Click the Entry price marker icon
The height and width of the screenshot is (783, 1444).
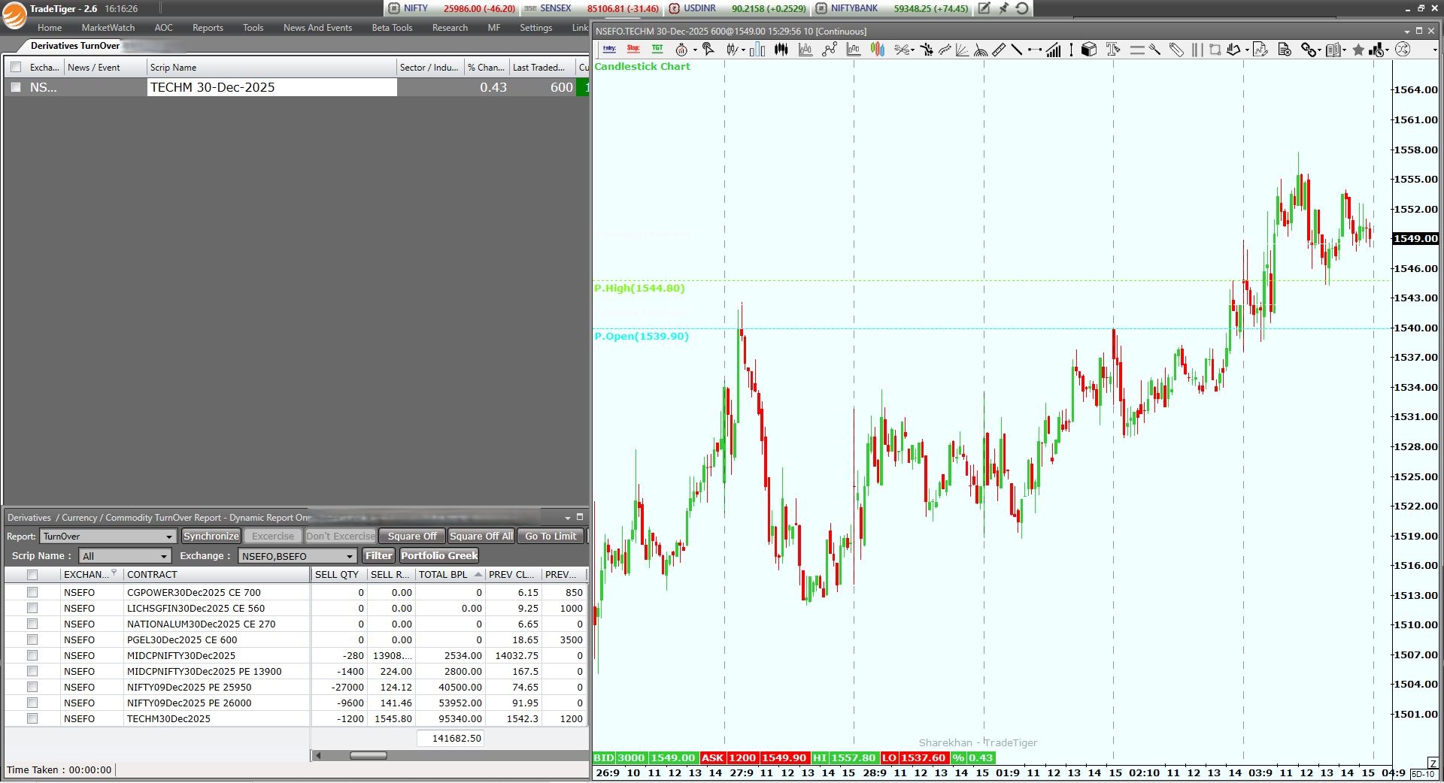pos(609,50)
